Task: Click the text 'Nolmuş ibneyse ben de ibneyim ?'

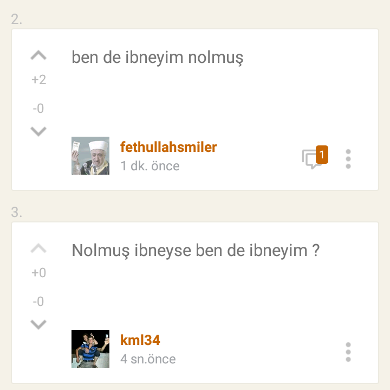Action: (196, 251)
